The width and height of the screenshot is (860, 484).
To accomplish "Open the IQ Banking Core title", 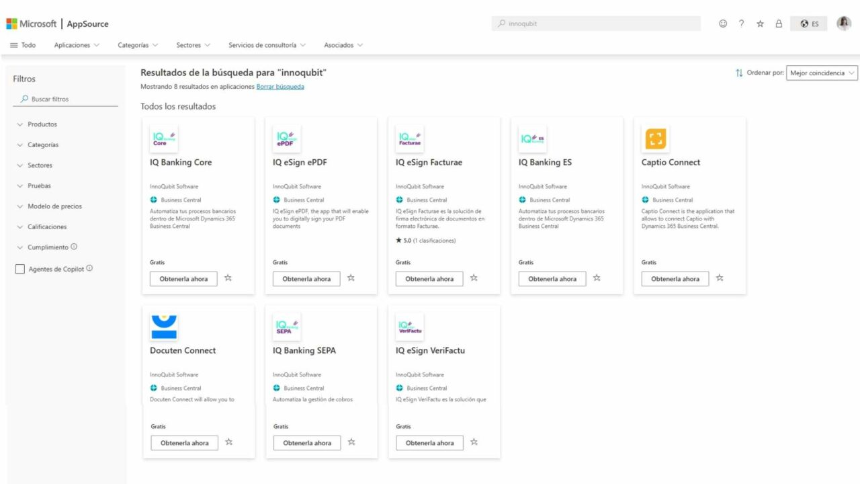I will click(181, 162).
